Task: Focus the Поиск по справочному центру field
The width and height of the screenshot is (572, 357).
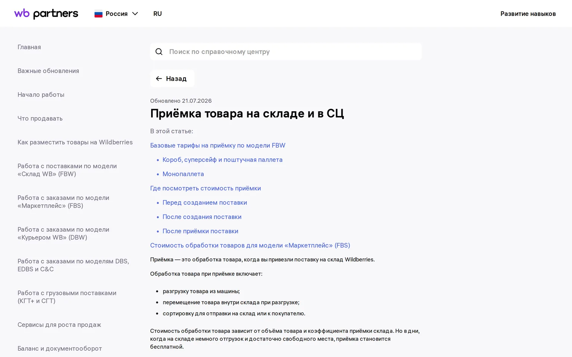Action: click(286, 52)
